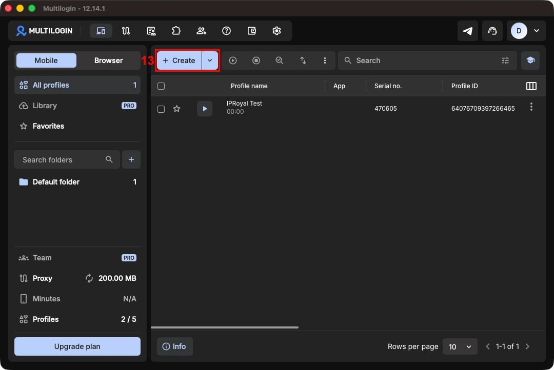The image size is (554, 370).
Task: Open the team members icon in top navigation
Action: [202, 31]
